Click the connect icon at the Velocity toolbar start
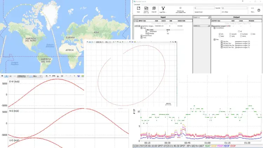The image size is (263, 148). [2, 76]
